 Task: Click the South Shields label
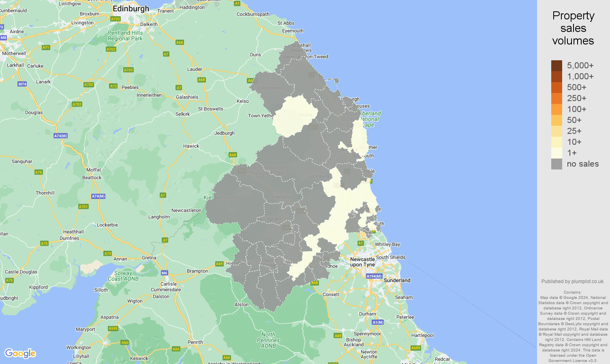click(x=391, y=257)
